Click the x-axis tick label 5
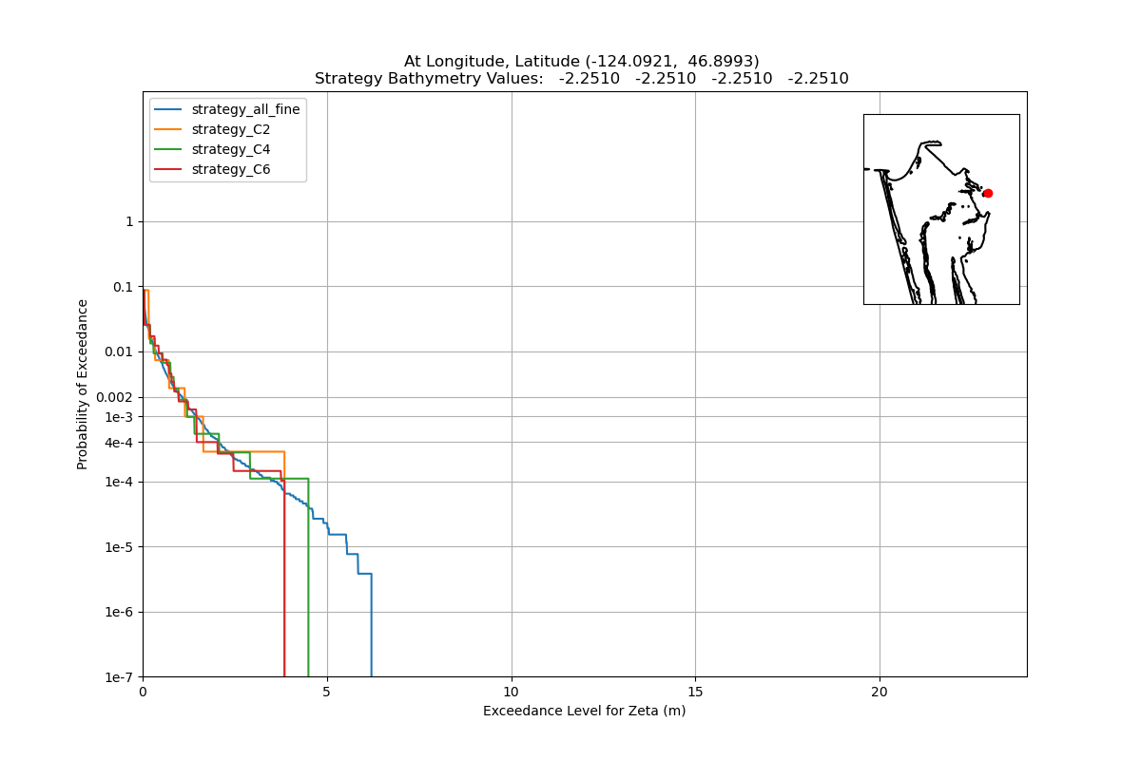The width and height of the screenshot is (1141, 760). [327, 691]
